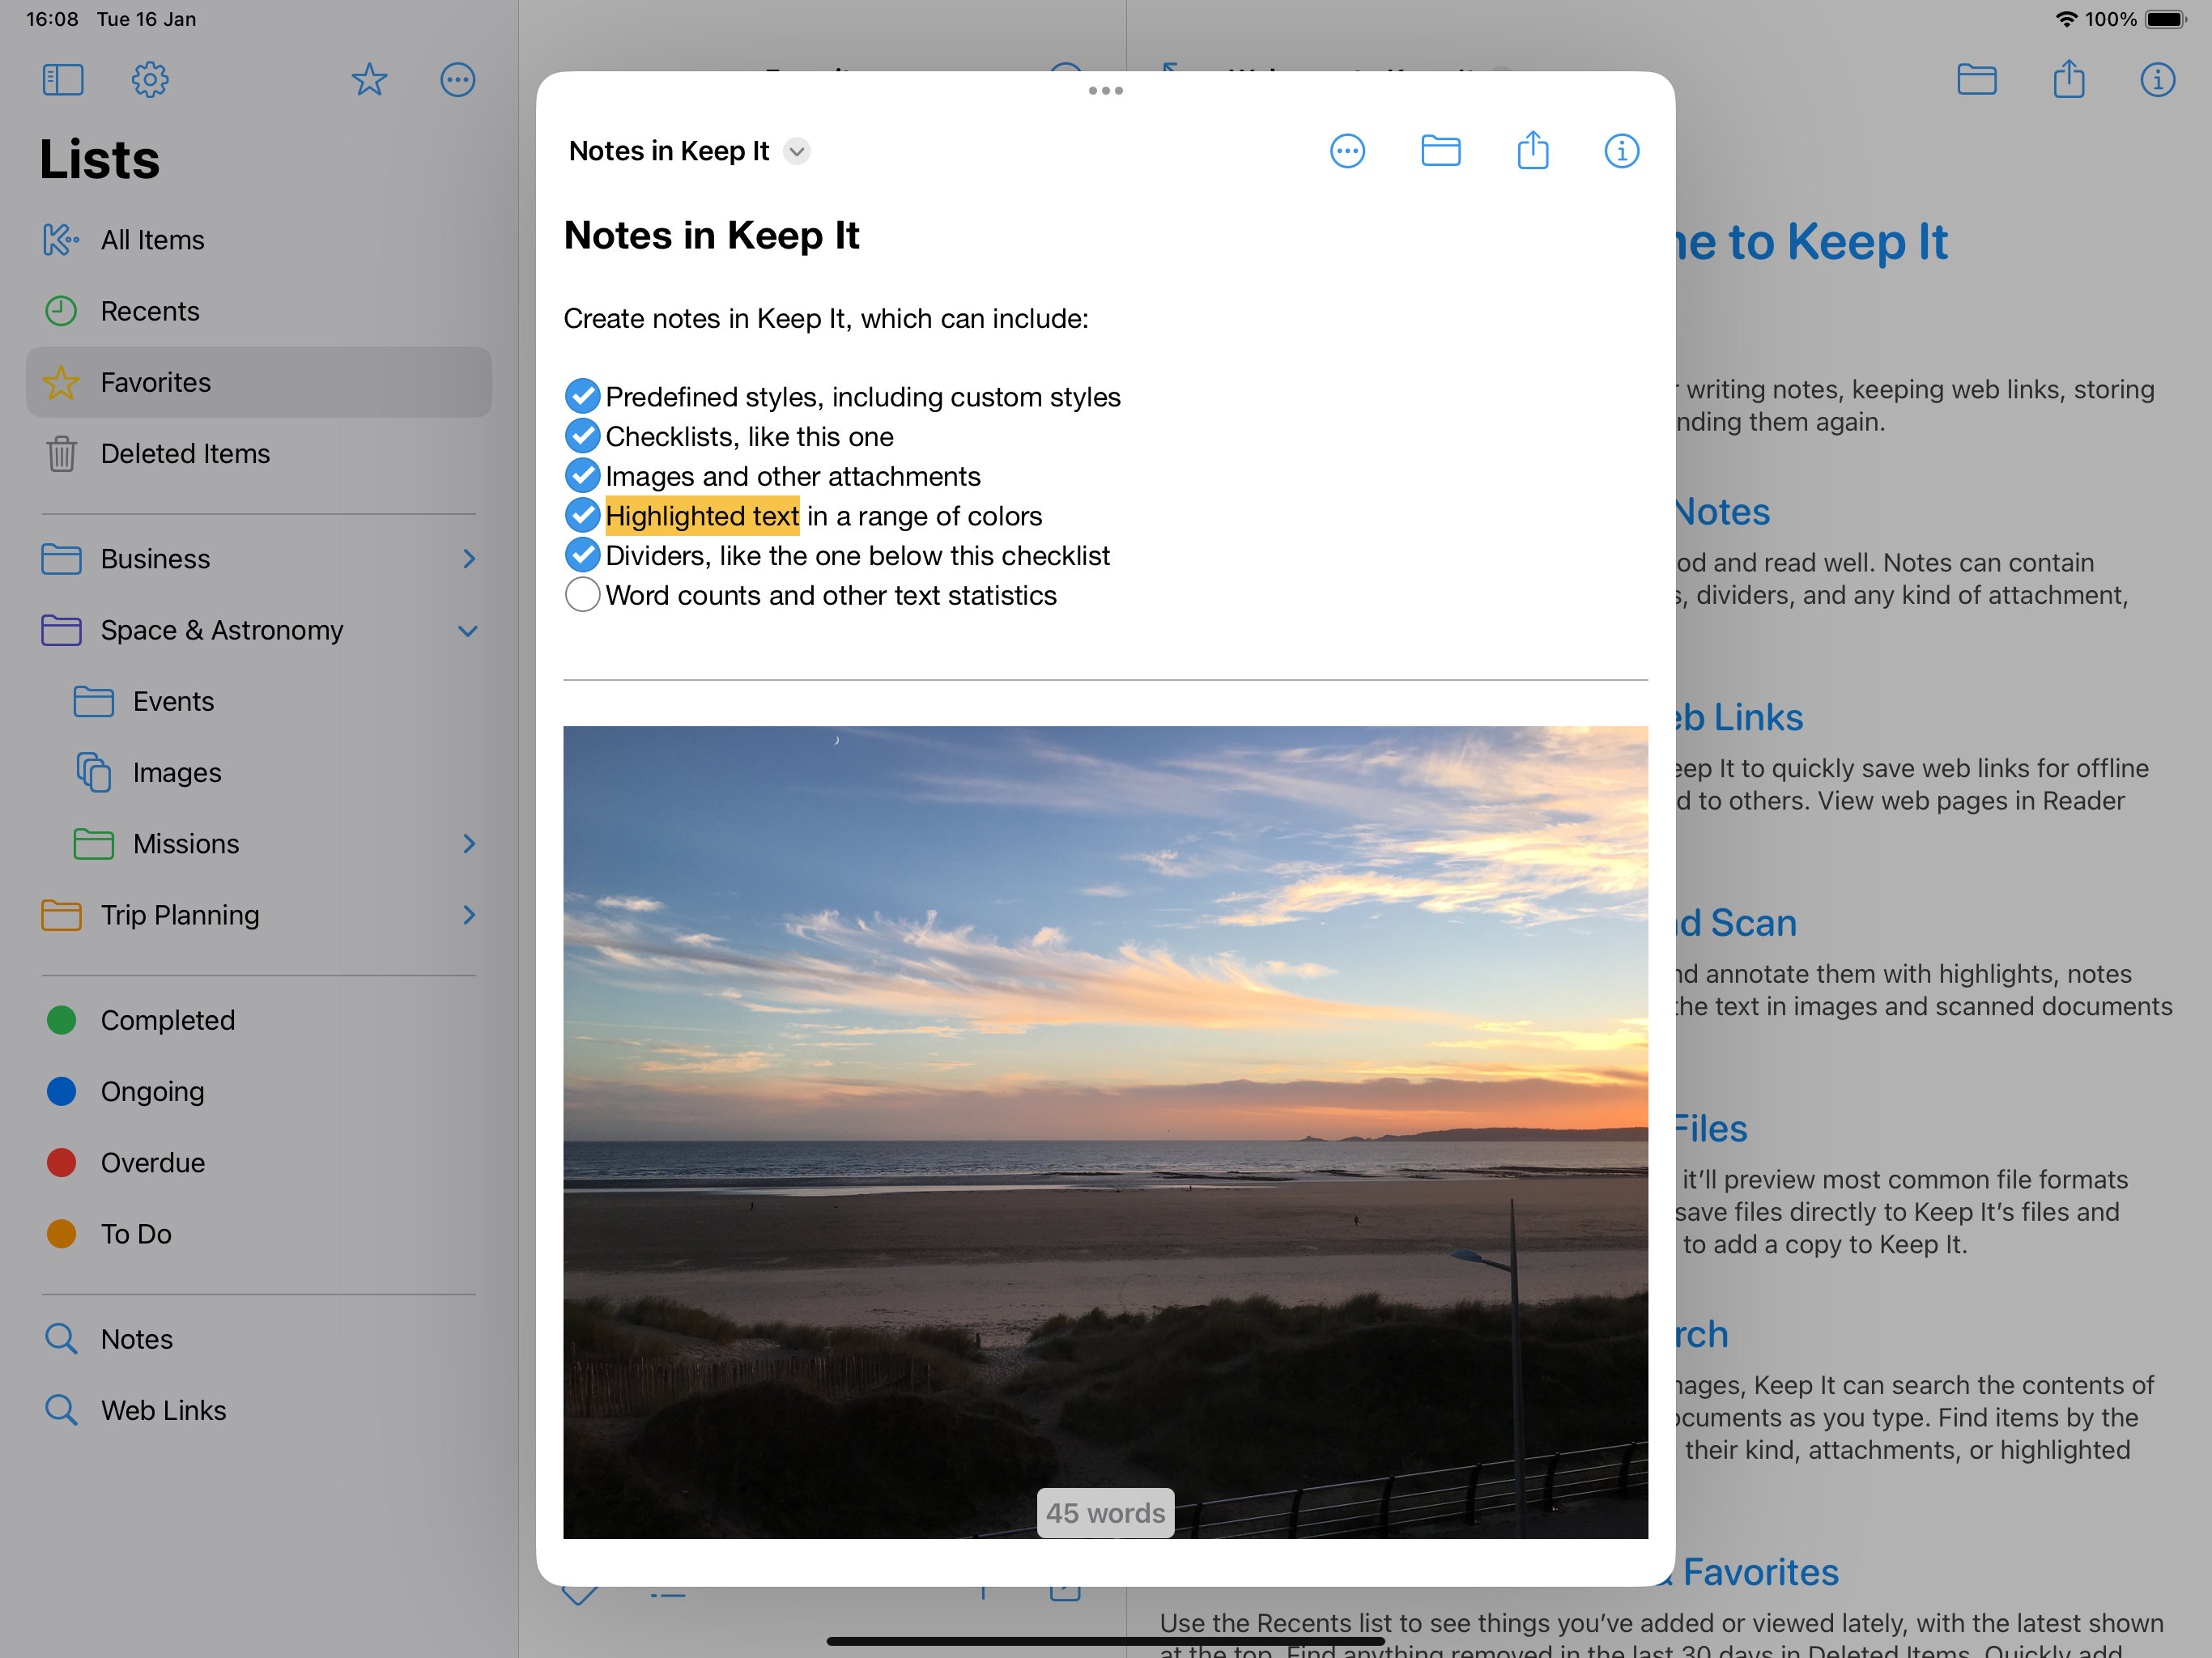Open sidebar more options ellipsis
2212x1658 pixels.
(458, 79)
